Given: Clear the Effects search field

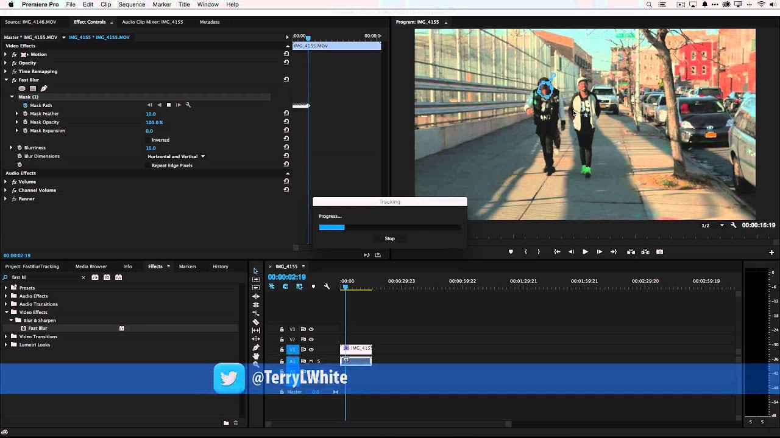Looking at the screenshot, I should pyautogui.click(x=83, y=277).
